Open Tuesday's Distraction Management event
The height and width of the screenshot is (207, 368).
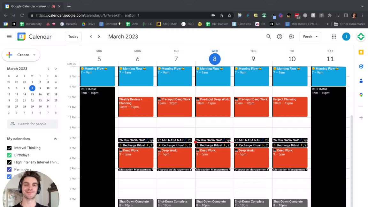(x=174, y=170)
